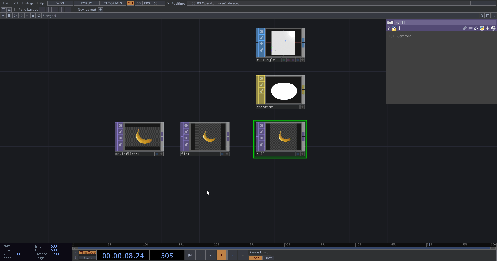Click the home network icon beside project1

39,16
